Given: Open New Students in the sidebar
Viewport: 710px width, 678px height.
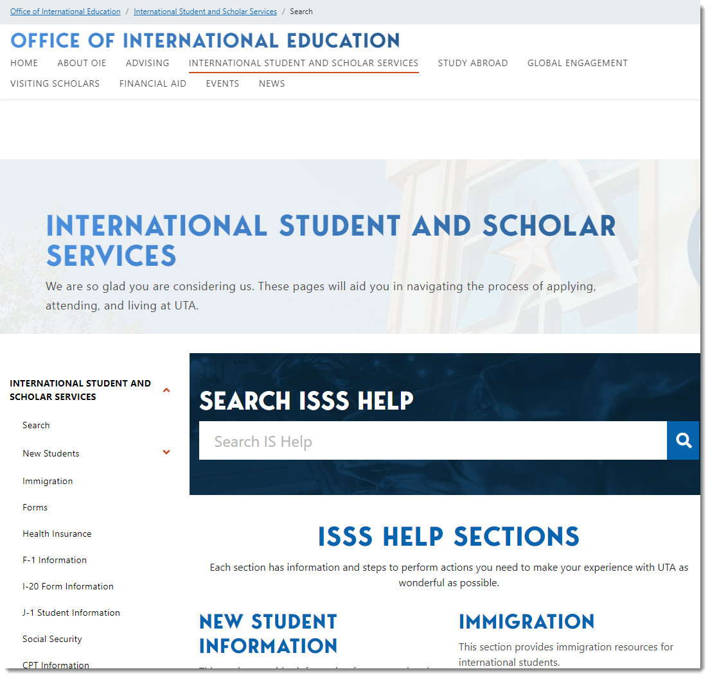Looking at the screenshot, I should coord(51,453).
